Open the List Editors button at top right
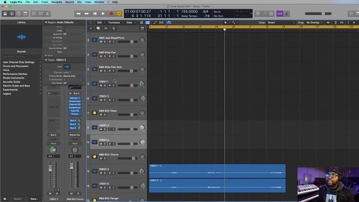This screenshot has height=202, width=359. [351, 13]
